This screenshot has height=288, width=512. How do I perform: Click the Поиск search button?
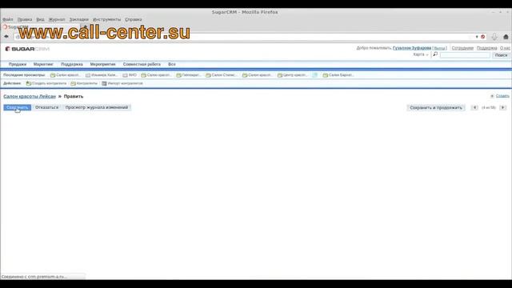(x=501, y=55)
